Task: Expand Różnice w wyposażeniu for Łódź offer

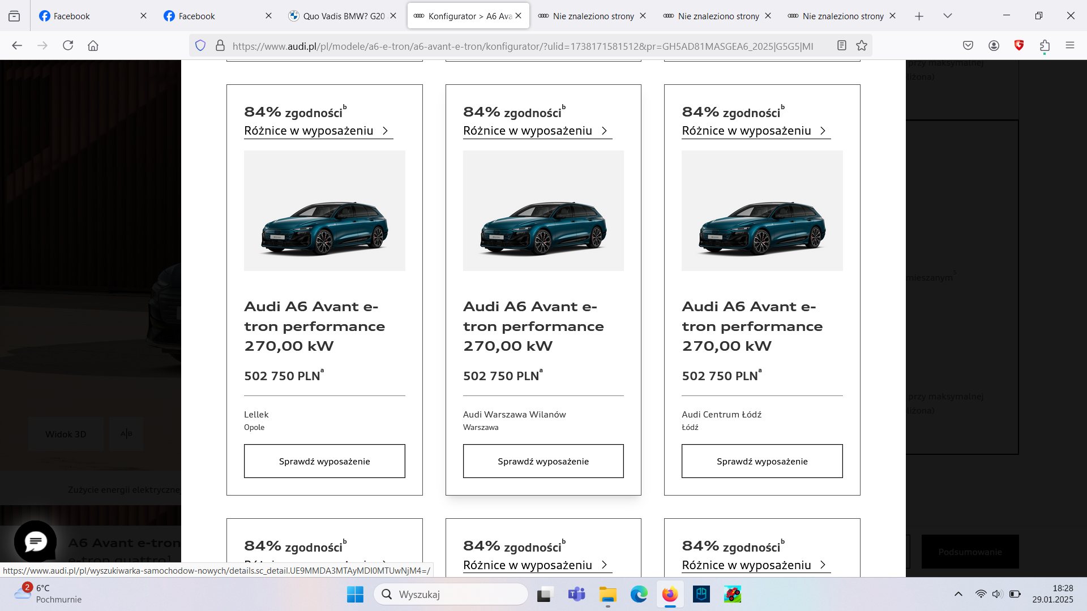Action: click(x=756, y=131)
